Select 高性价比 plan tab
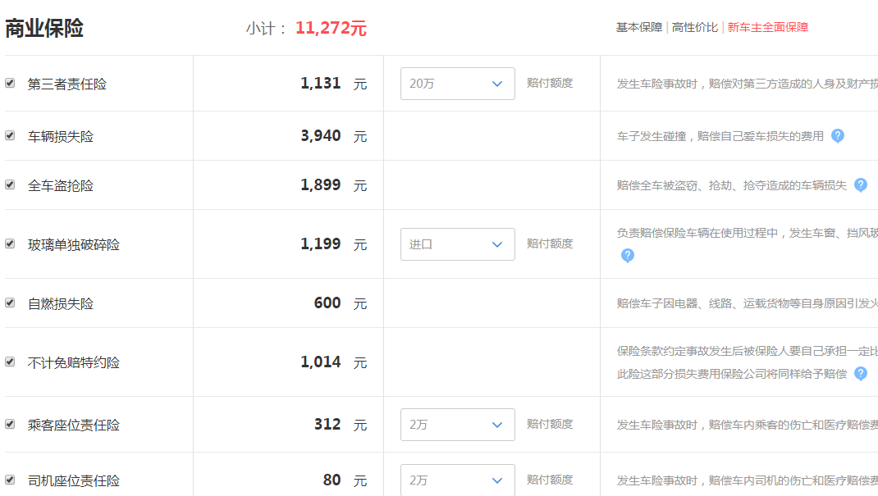Viewport: 878px width, 496px height. pos(694,27)
